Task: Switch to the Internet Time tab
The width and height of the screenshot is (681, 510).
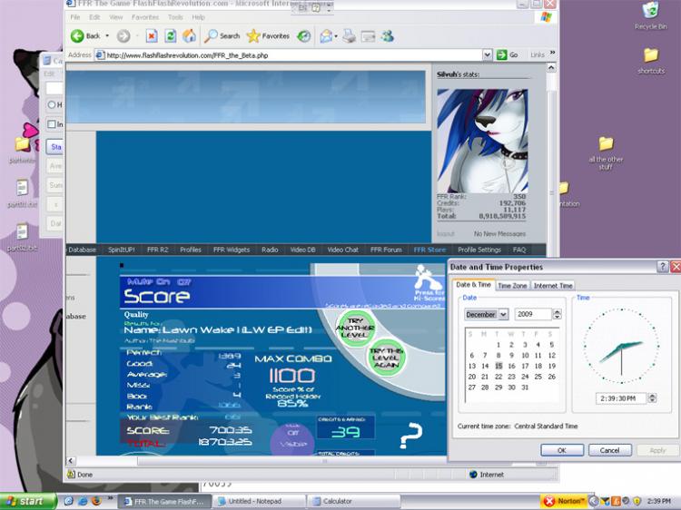Action: [x=553, y=286]
